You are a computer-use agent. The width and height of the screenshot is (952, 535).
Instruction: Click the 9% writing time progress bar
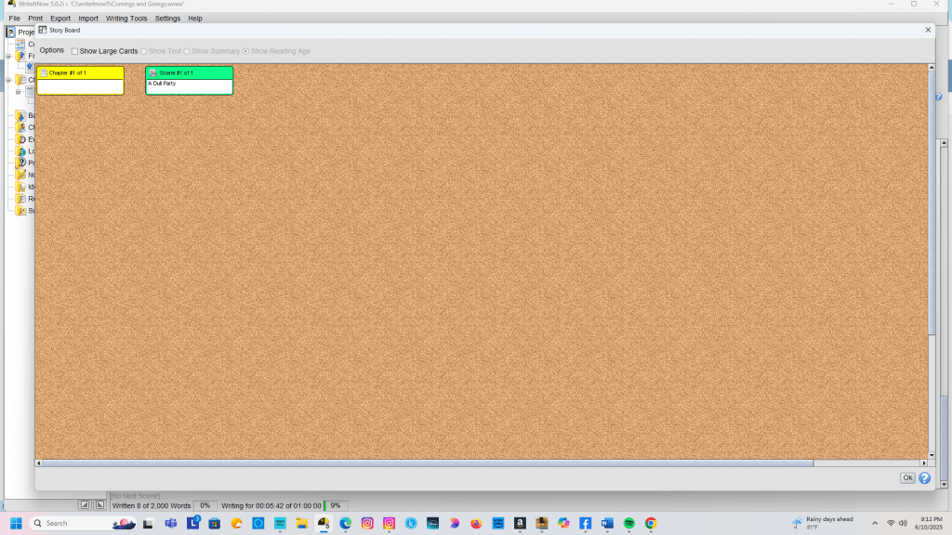click(x=336, y=505)
